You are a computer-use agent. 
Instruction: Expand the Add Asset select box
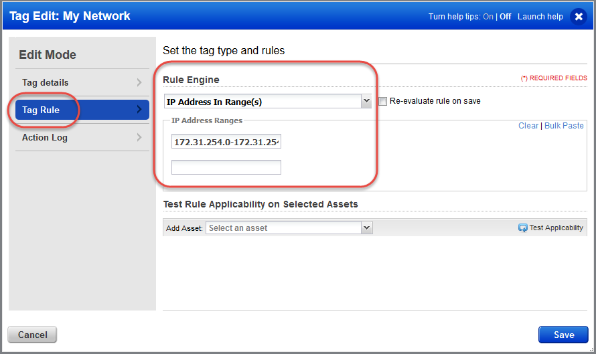tap(366, 228)
